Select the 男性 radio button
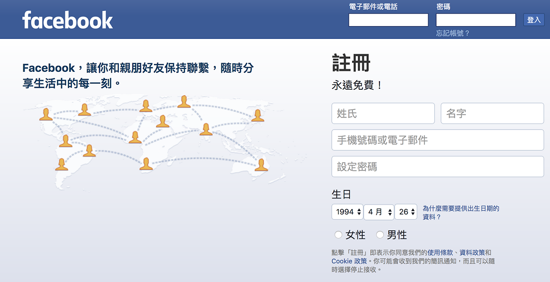Viewport: 550px width, 282px height. (x=380, y=235)
